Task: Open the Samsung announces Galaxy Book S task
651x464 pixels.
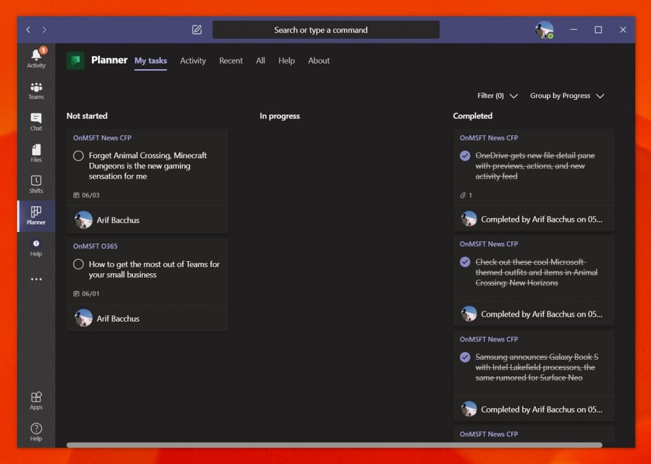Action: coord(537,367)
